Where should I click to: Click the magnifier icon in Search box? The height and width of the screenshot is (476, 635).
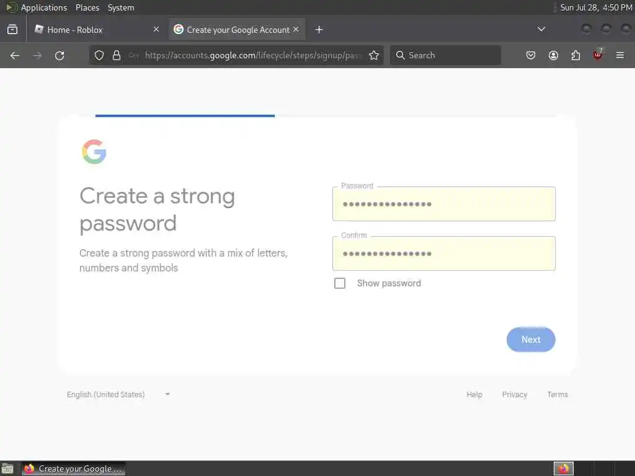click(400, 55)
